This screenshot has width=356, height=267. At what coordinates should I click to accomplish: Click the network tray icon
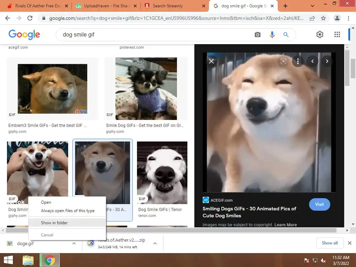315,260
